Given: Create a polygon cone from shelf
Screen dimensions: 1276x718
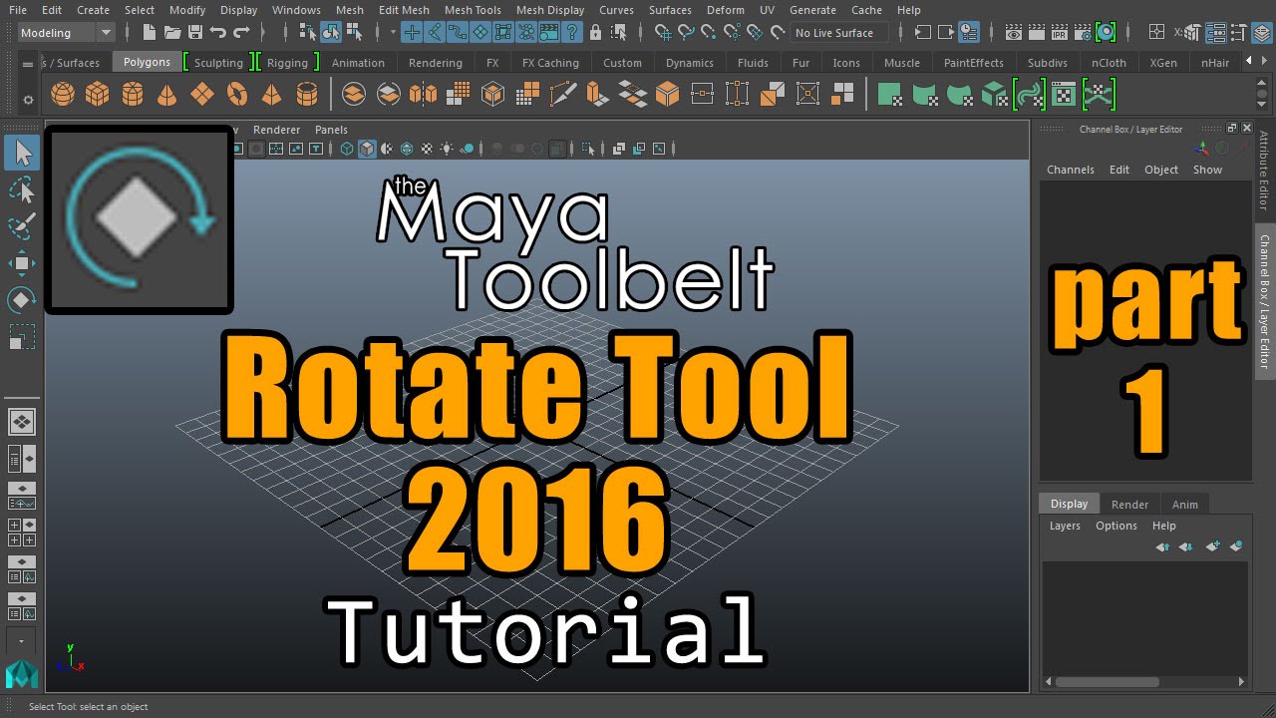Looking at the screenshot, I should coord(167,95).
